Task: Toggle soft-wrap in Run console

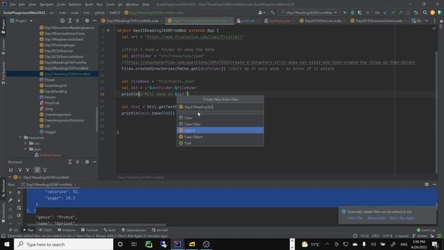Action: [19, 208]
